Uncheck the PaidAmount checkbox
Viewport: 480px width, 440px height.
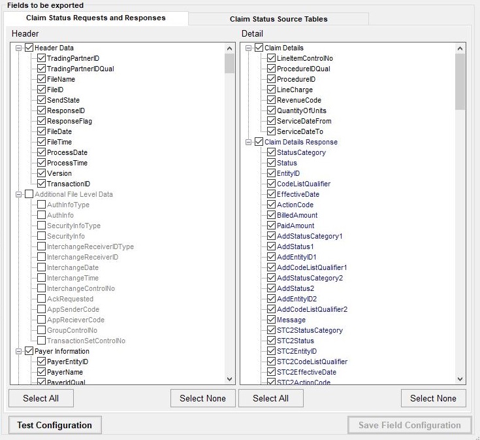tap(271, 226)
